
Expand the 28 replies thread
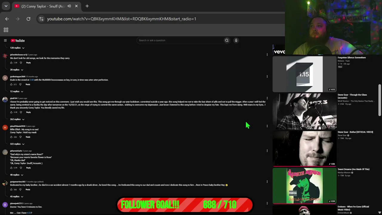point(16,70)
